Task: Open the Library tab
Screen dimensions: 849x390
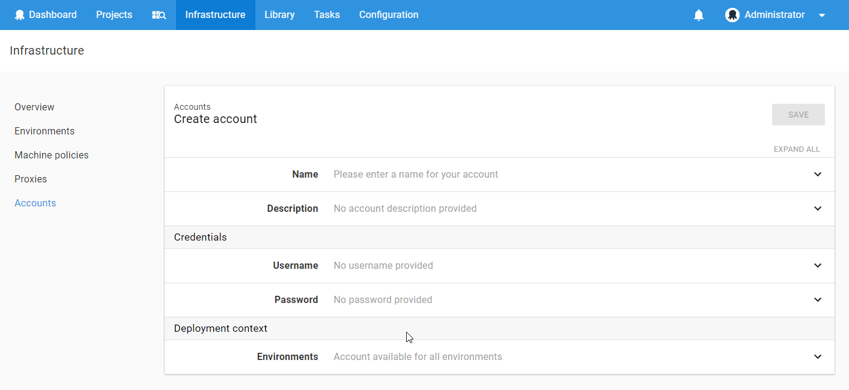Action: (279, 15)
